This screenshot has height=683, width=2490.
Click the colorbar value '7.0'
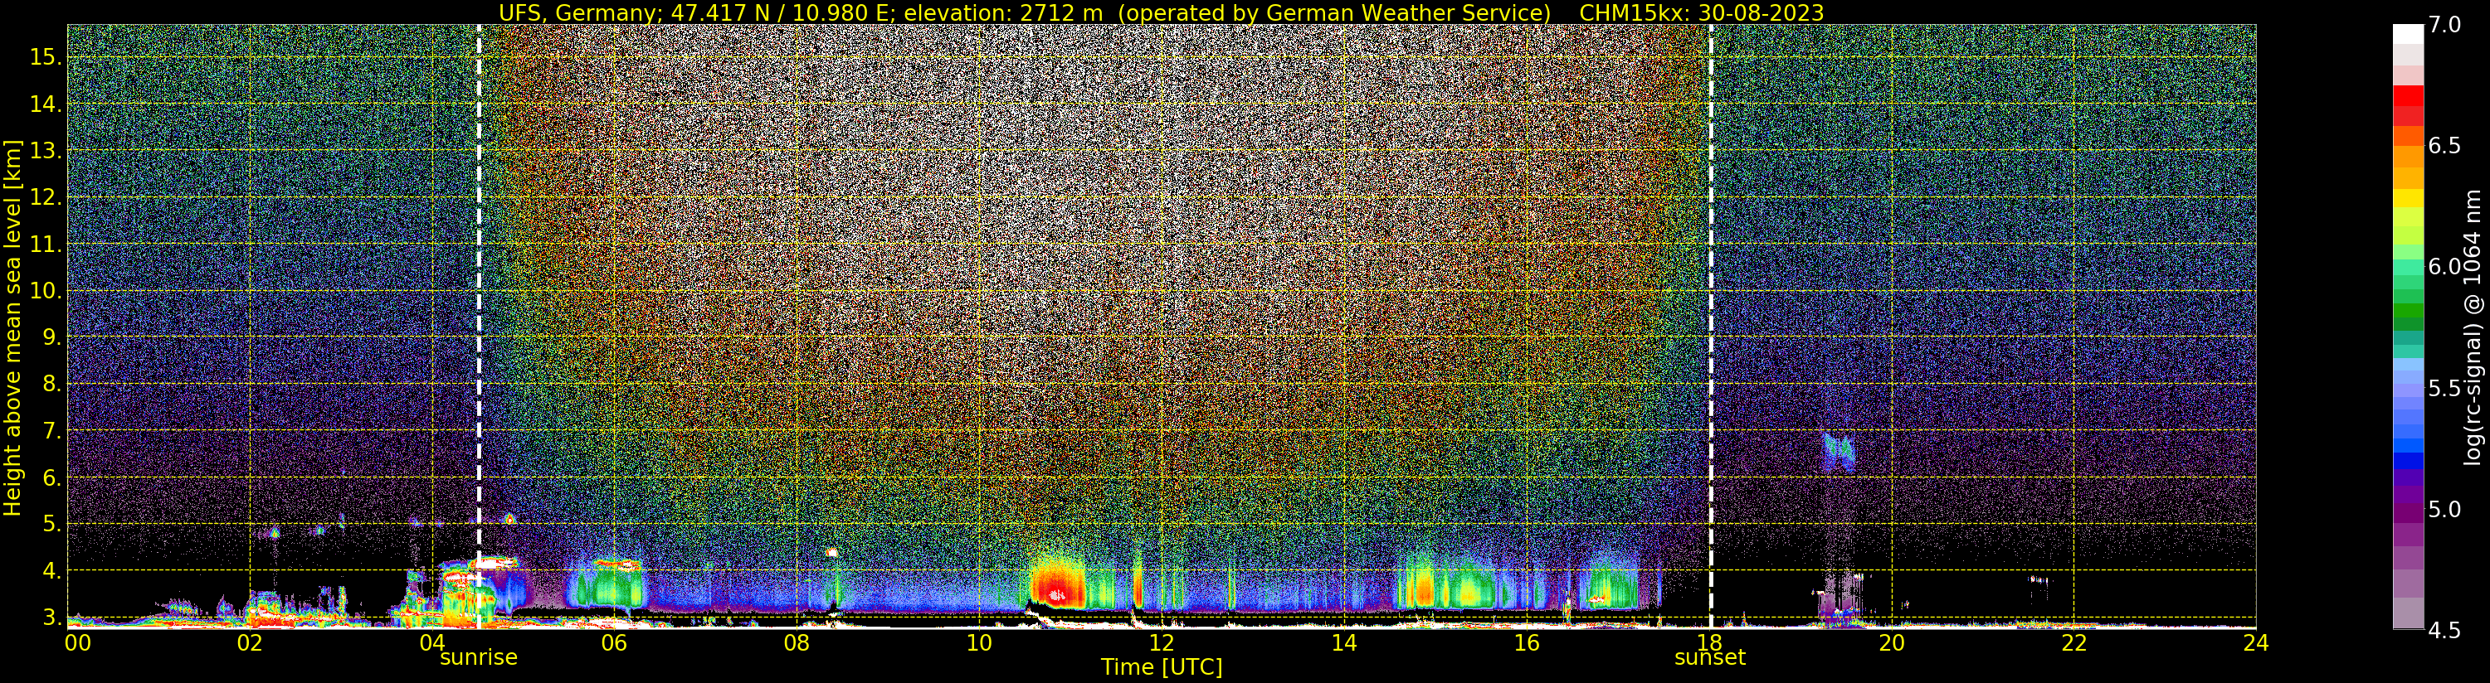pyautogui.click(x=2444, y=24)
